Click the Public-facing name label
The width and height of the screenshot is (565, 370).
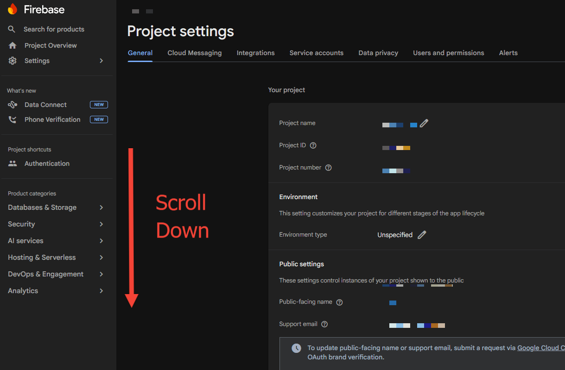(305, 302)
